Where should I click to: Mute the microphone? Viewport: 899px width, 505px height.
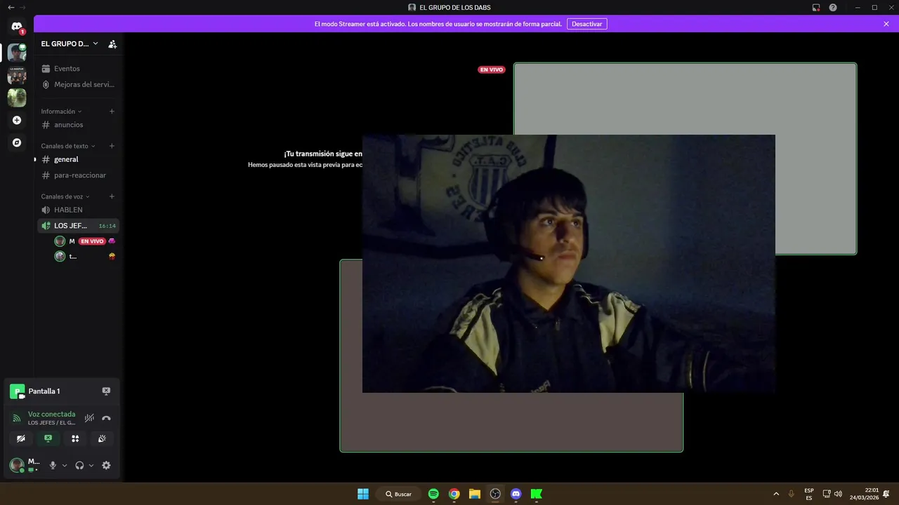53,465
